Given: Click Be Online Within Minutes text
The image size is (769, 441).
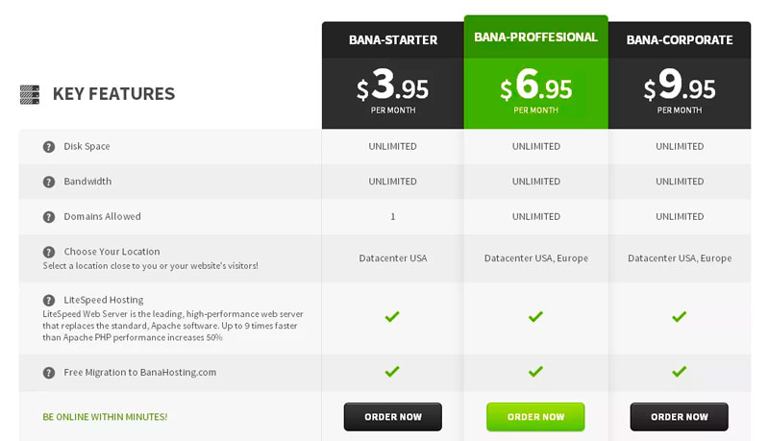Looking at the screenshot, I should pyautogui.click(x=105, y=417).
